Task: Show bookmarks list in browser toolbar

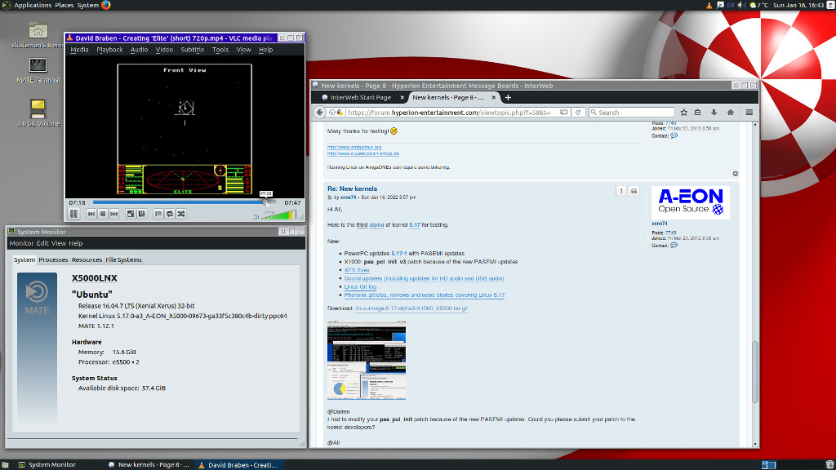Action: (697, 113)
